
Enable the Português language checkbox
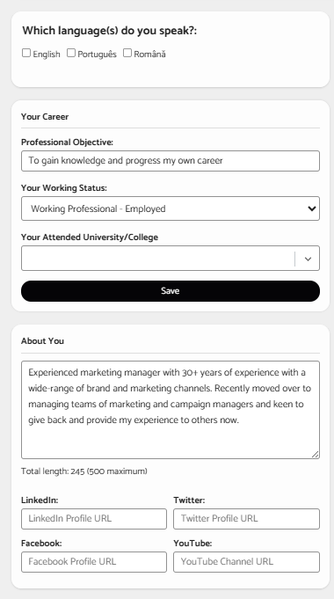[71, 53]
